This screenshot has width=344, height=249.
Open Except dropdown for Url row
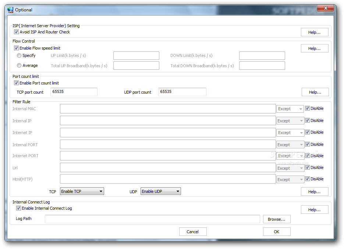(290, 168)
